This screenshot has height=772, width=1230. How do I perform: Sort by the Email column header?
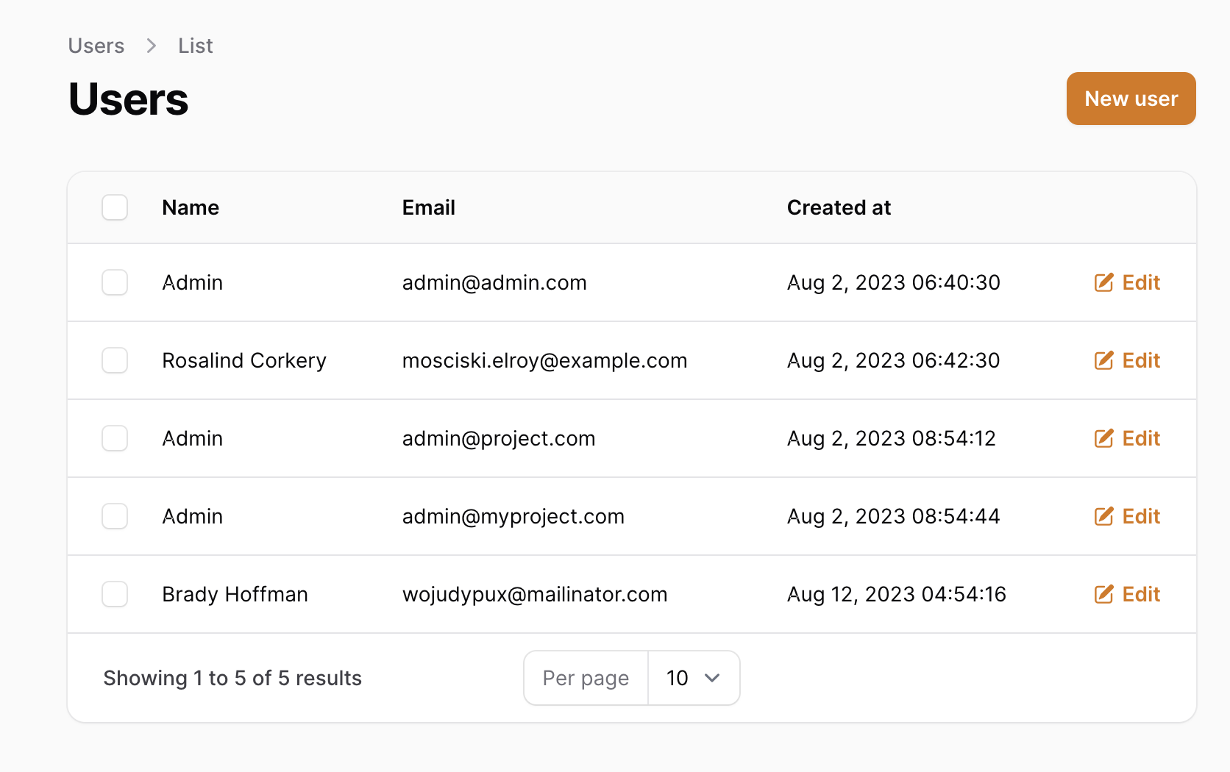tap(429, 207)
